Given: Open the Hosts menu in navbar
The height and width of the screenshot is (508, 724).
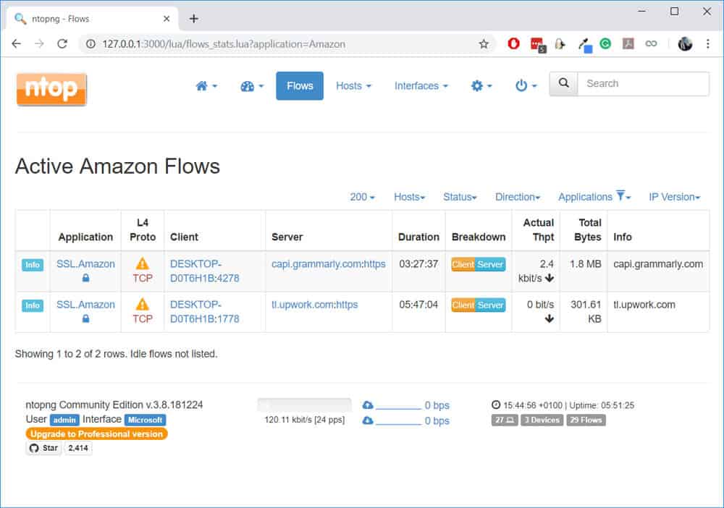Looking at the screenshot, I should 354,86.
